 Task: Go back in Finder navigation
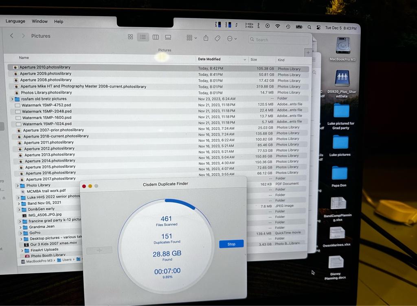pos(12,35)
